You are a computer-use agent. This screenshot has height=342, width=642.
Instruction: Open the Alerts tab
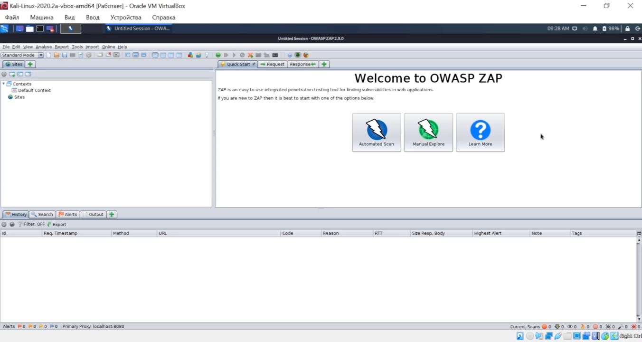pyautogui.click(x=68, y=214)
